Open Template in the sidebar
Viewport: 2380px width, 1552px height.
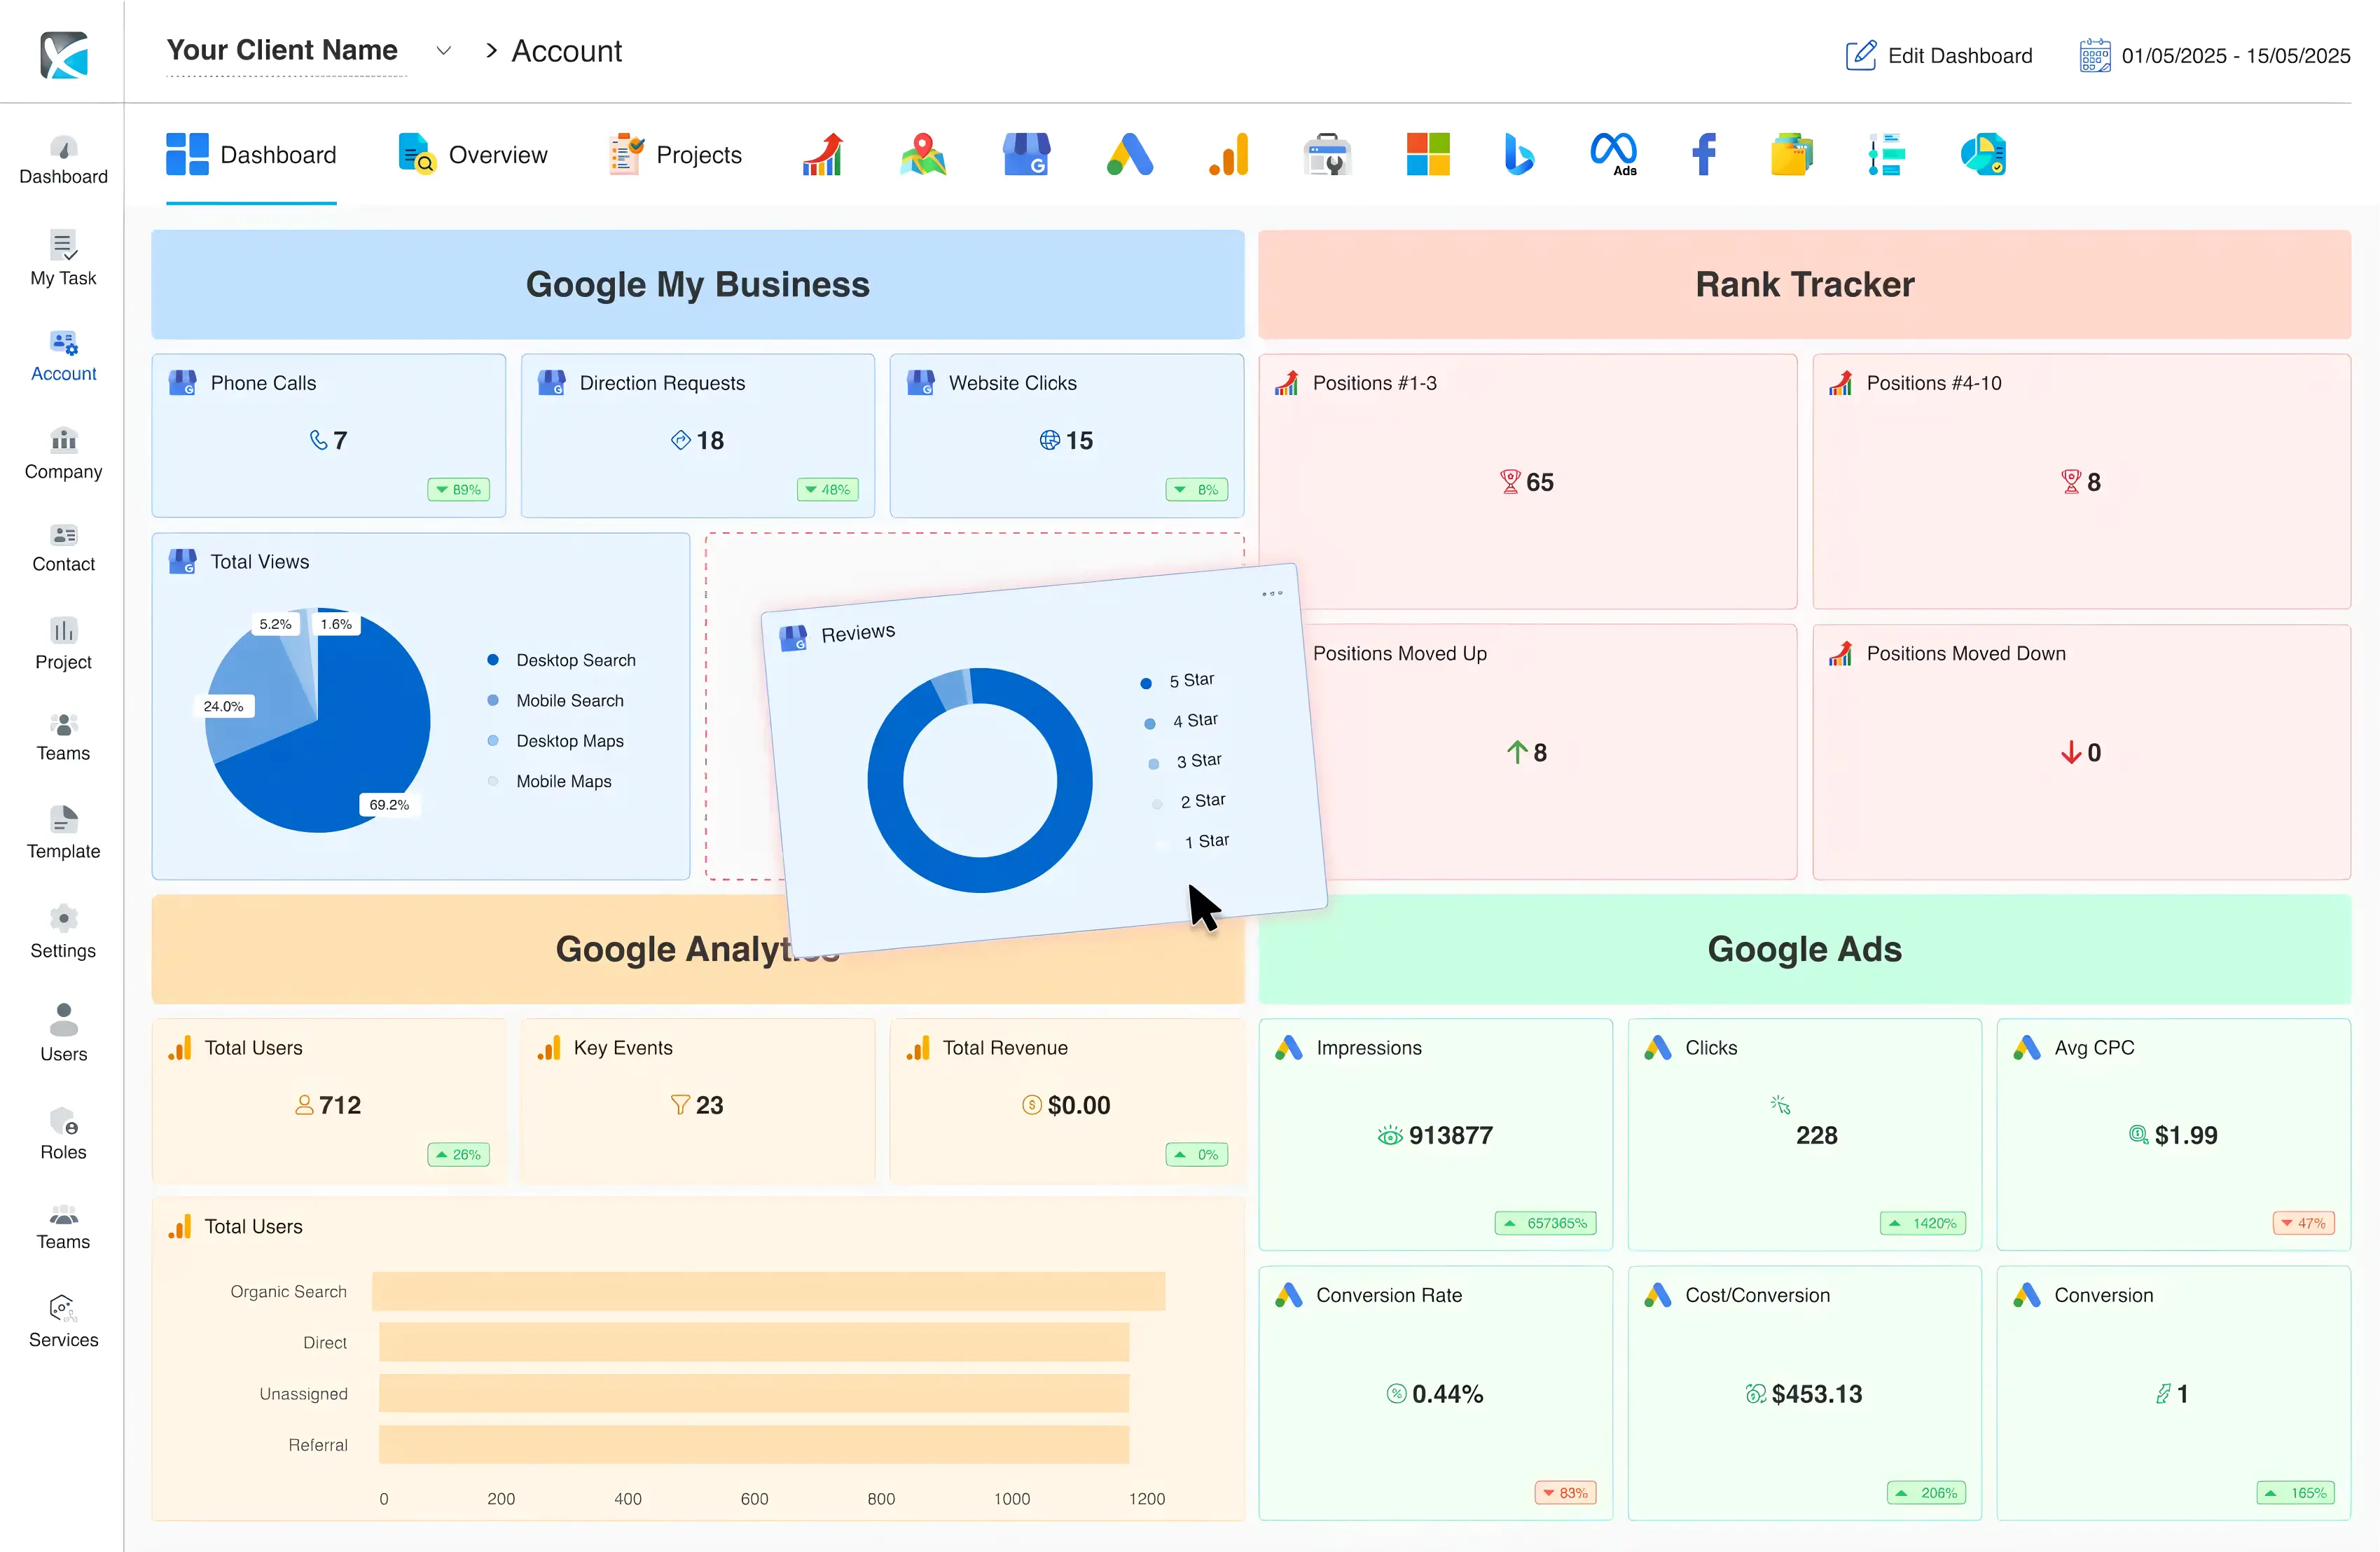point(63,833)
